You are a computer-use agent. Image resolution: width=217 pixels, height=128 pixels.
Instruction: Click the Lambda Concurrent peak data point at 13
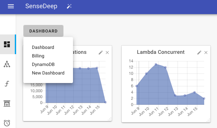pos(156,64)
